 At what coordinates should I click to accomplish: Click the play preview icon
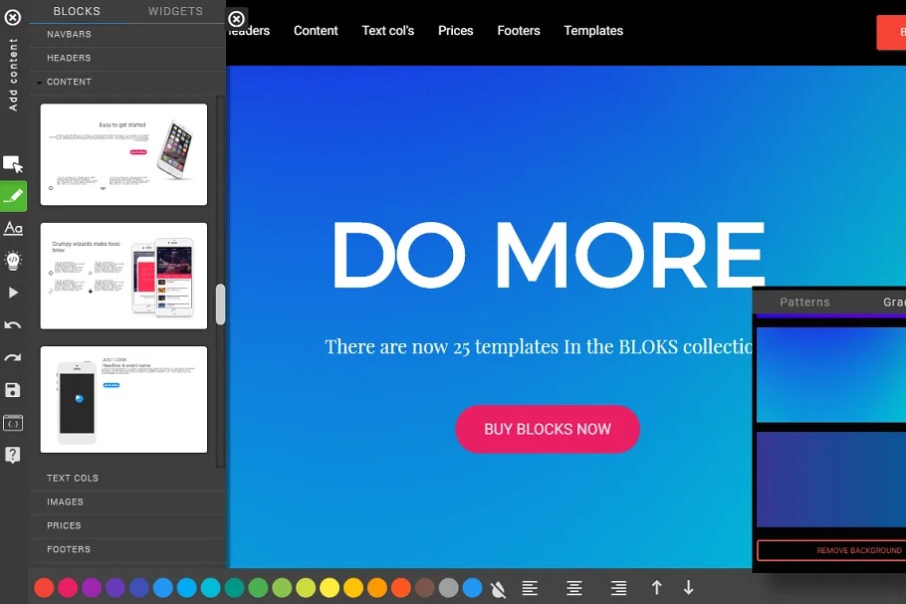coord(13,293)
